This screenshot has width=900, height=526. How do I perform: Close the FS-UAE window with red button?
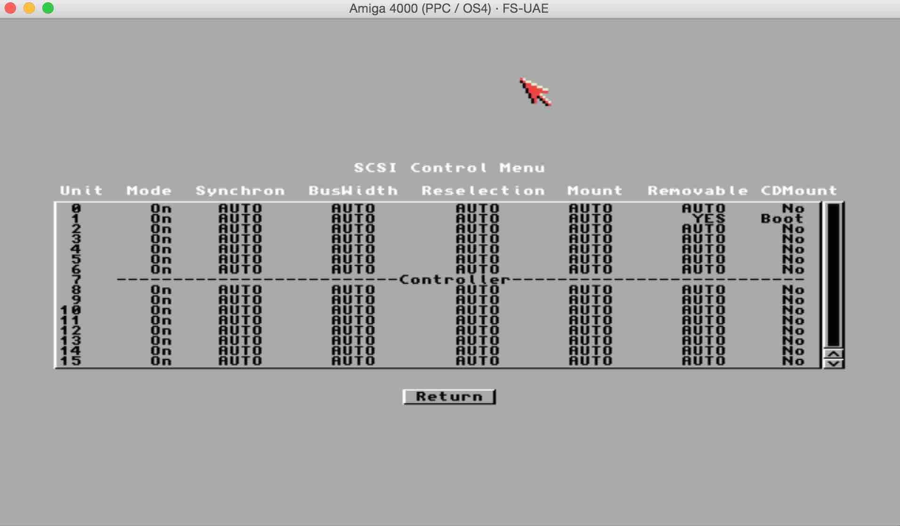tap(10, 8)
